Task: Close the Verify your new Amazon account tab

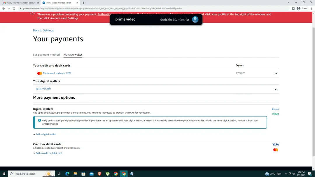Action: [x=38, y=3]
